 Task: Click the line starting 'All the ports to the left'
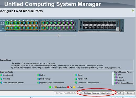click(x=57, y=66)
